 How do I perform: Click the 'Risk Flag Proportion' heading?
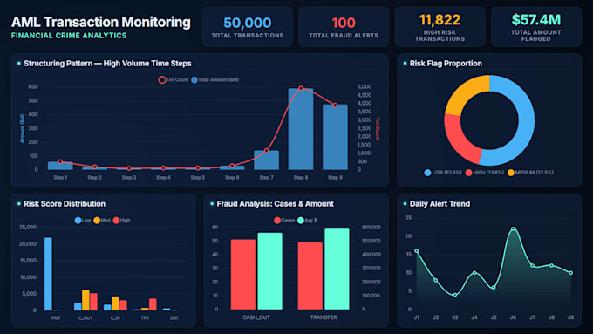(446, 64)
